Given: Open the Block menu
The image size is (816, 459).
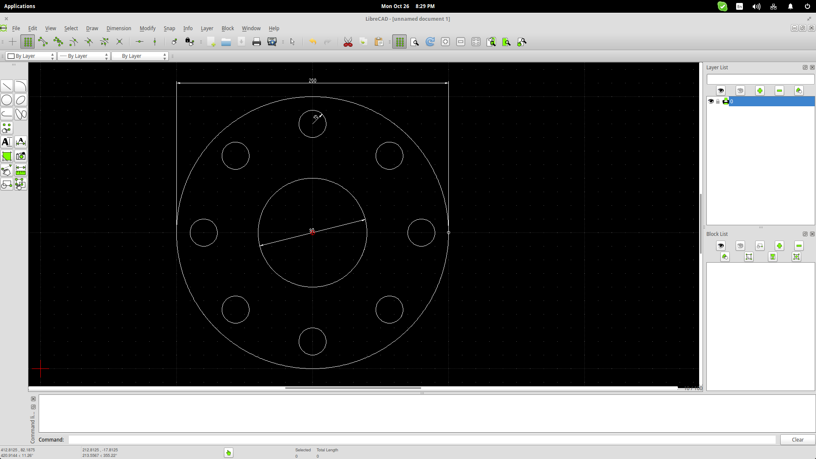Looking at the screenshot, I should coord(227,28).
